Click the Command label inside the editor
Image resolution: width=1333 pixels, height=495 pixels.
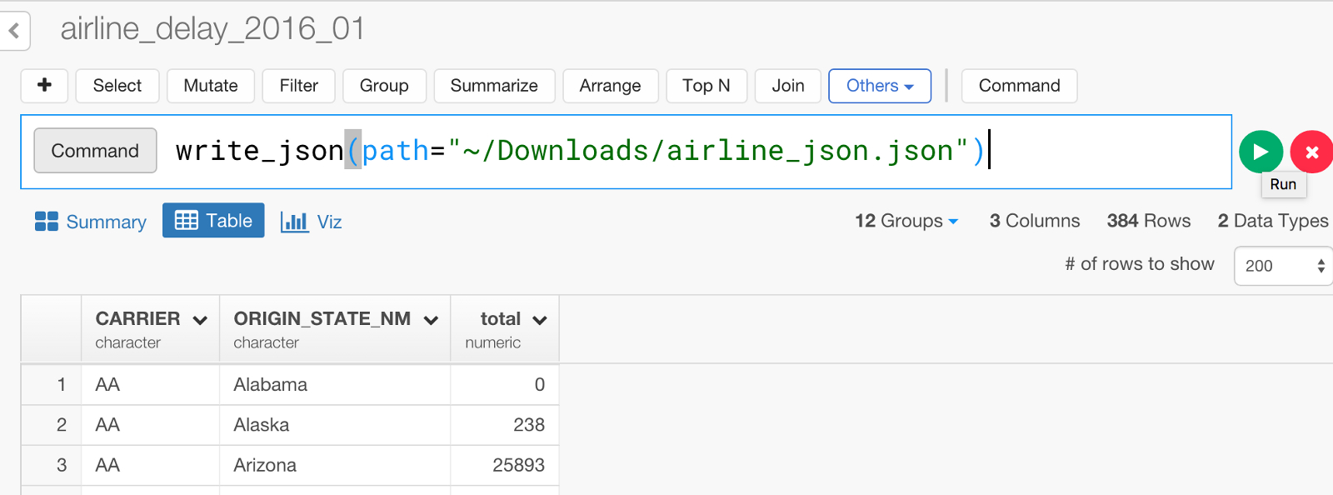[x=95, y=151]
